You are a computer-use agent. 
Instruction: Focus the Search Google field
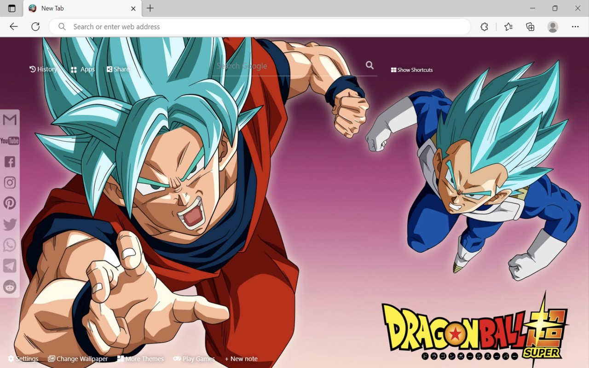tap(288, 66)
